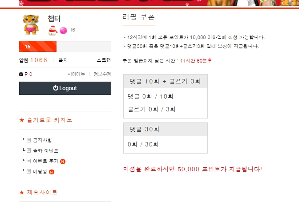
Task: Click the N badge beside 배당왕
Action: [52, 172]
